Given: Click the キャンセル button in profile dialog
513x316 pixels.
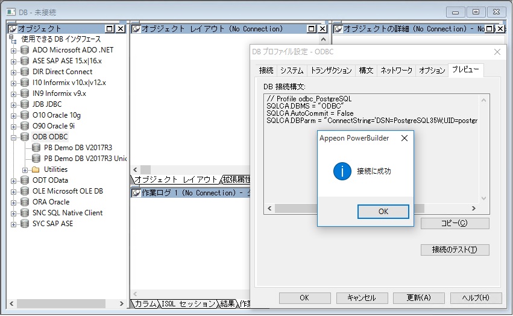Looking at the screenshot, I should point(362,298).
